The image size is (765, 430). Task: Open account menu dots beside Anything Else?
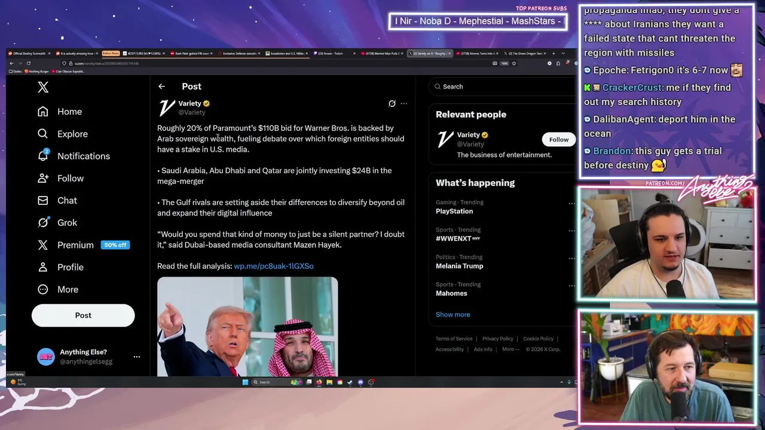tap(136, 357)
